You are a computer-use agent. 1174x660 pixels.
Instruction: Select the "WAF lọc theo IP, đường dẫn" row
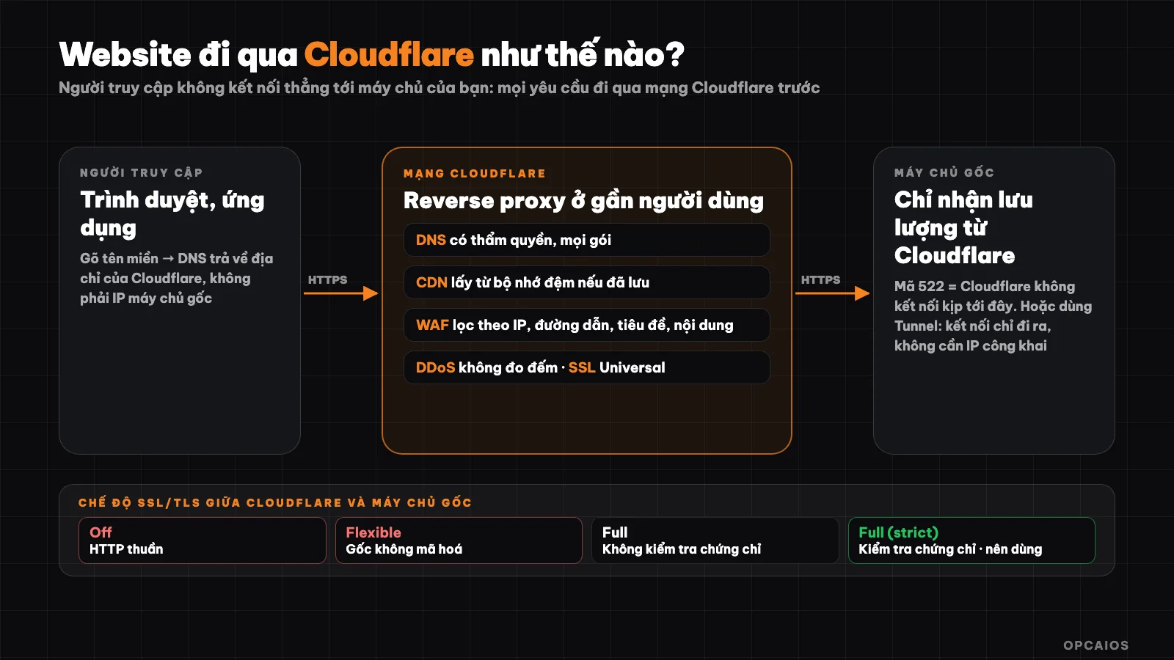point(586,325)
